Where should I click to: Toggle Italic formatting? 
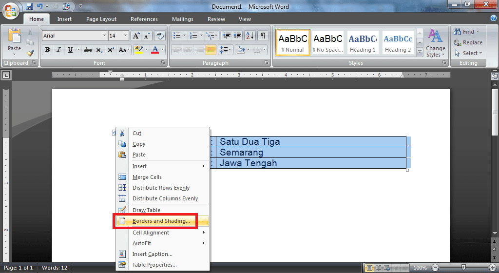59,50
